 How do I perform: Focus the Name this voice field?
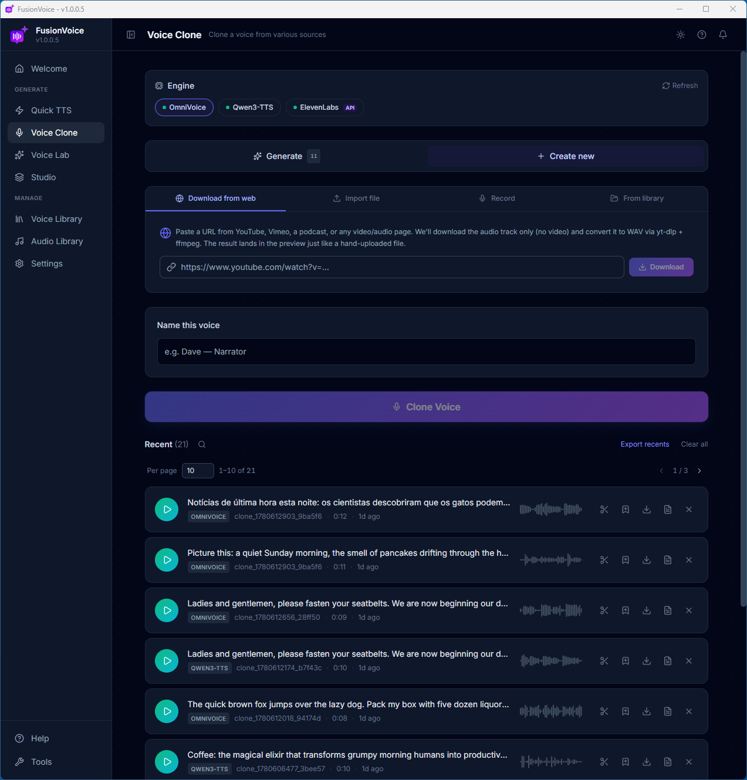[427, 352]
